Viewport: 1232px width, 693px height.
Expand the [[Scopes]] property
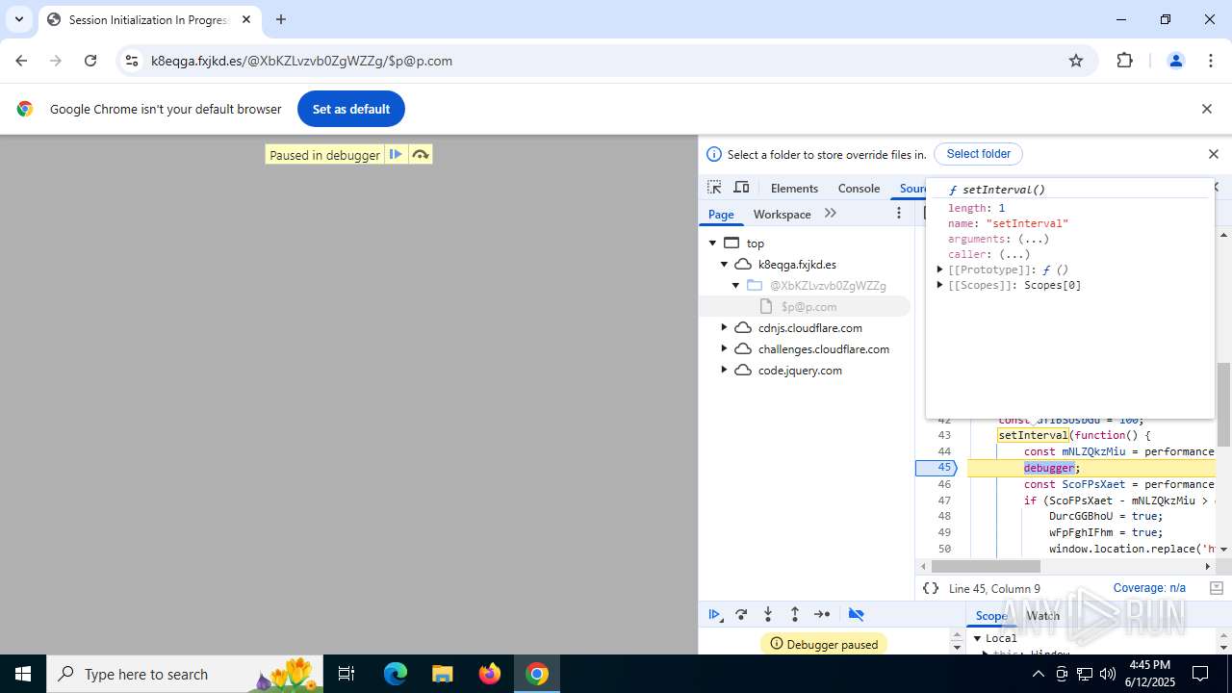click(939, 285)
